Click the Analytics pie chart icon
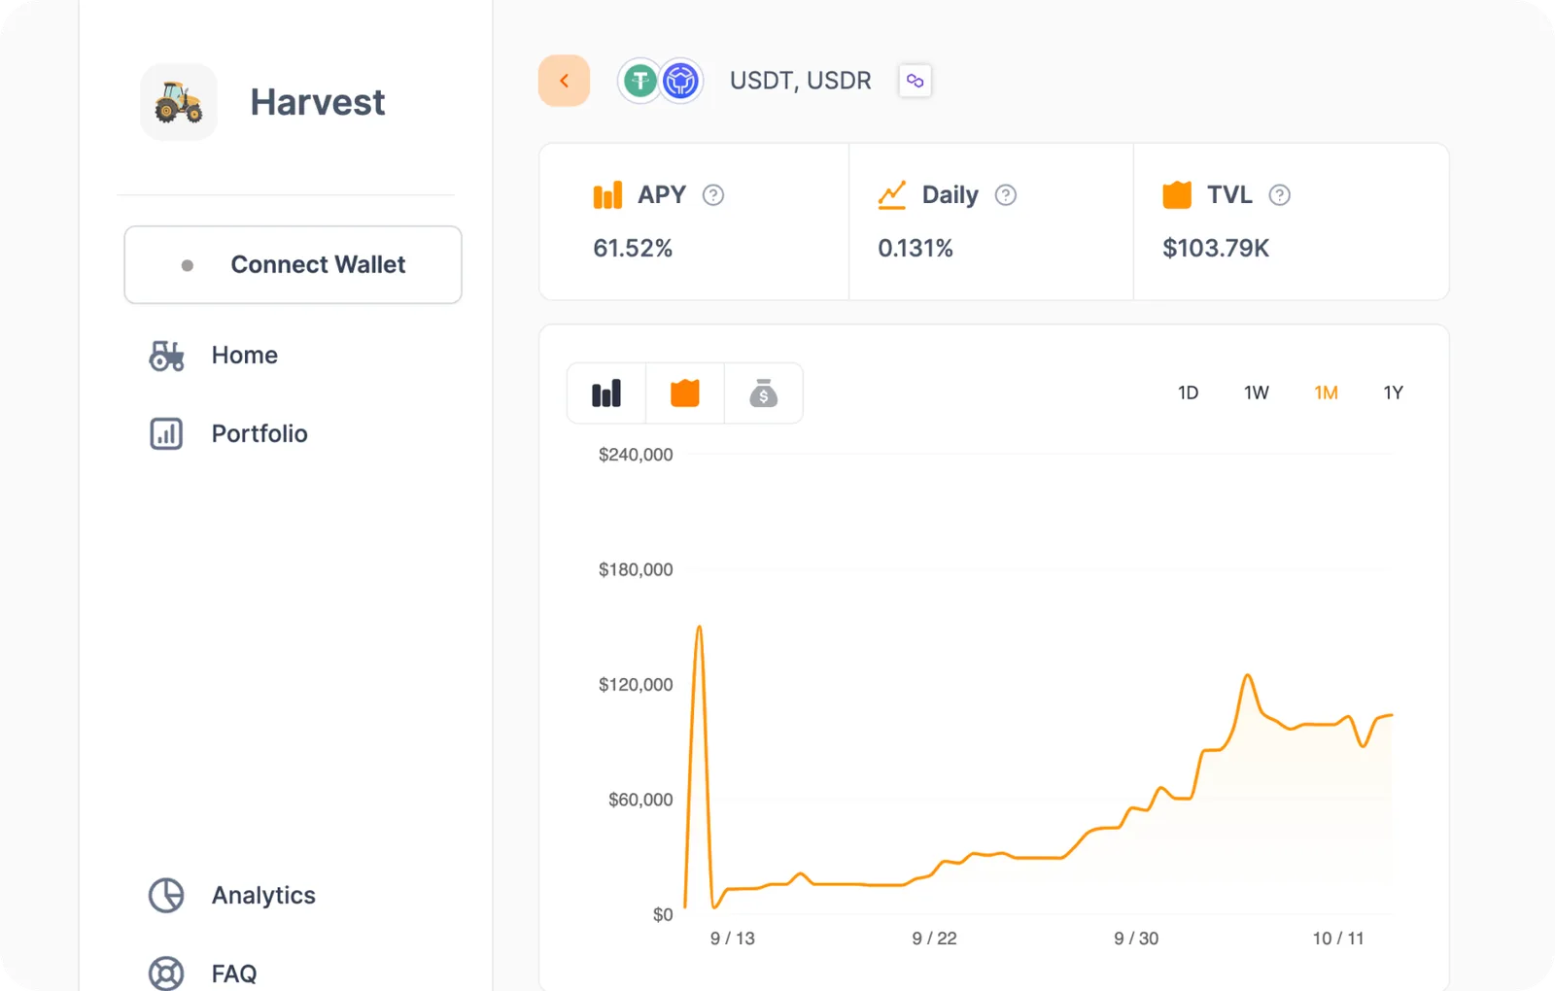Screen dimensions: 1555x991 166,895
